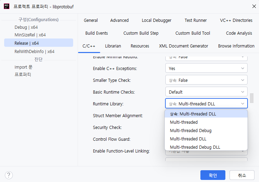
Task: Select Release | x64 configuration
Action: (38, 43)
